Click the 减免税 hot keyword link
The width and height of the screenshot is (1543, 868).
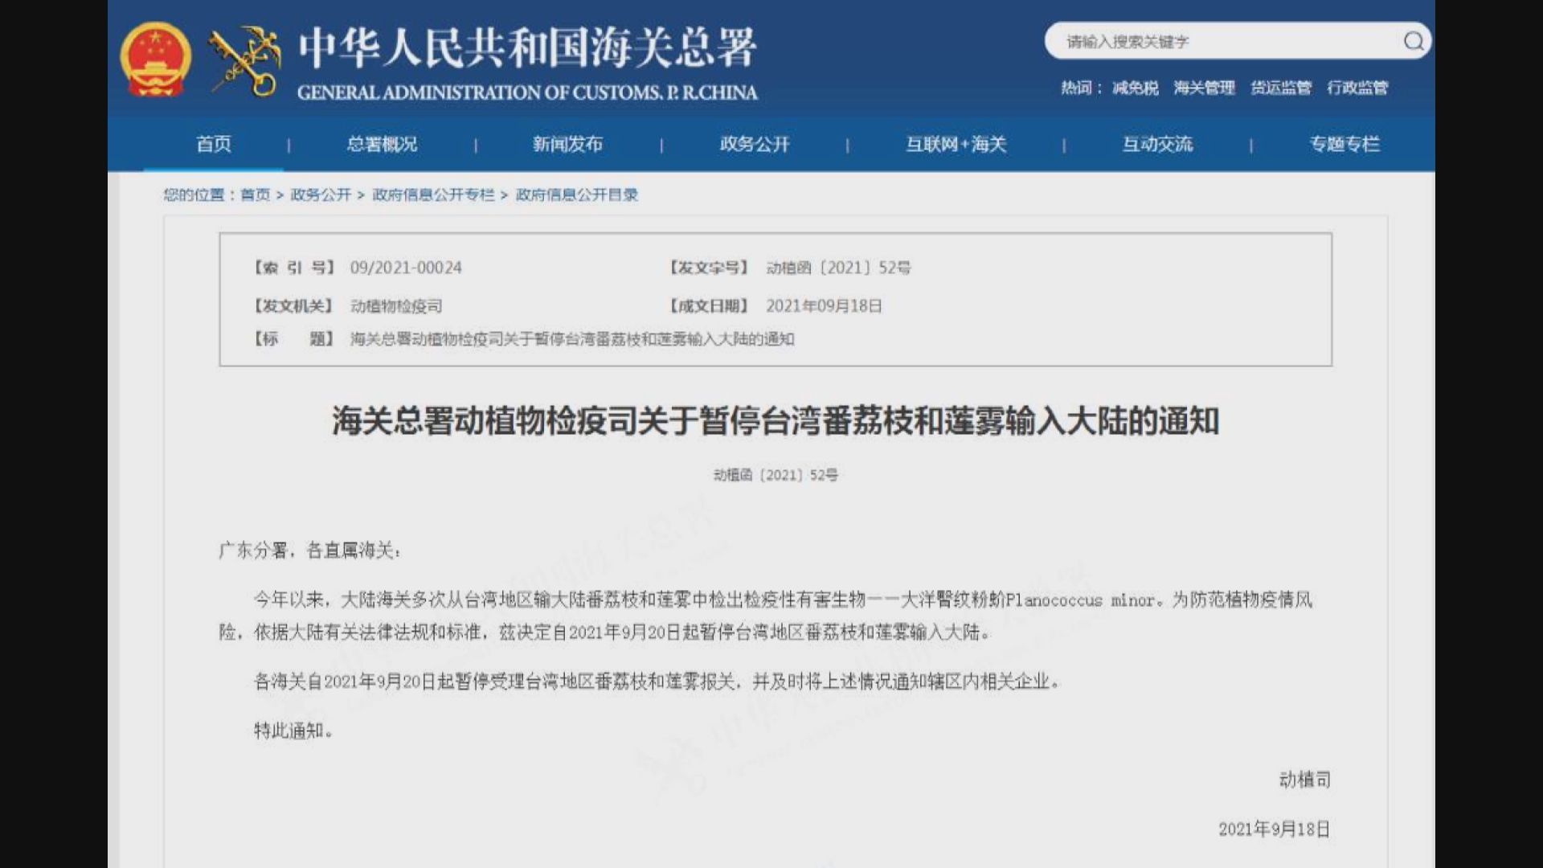1135,88
